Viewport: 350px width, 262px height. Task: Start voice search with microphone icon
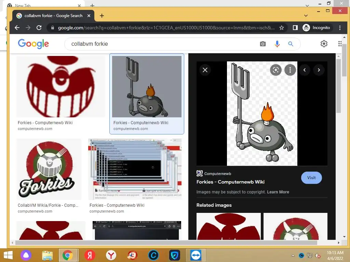277,44
